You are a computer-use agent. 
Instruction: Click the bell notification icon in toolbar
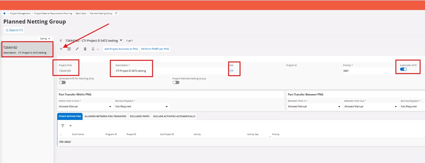pyautogui.click(x=93, y=49)
